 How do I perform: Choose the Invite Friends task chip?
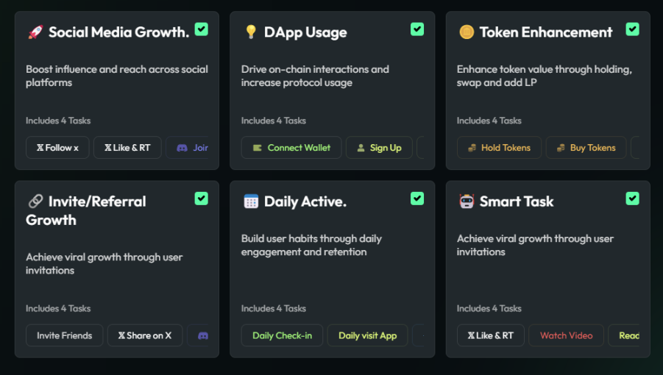click(x=65, y=335)
